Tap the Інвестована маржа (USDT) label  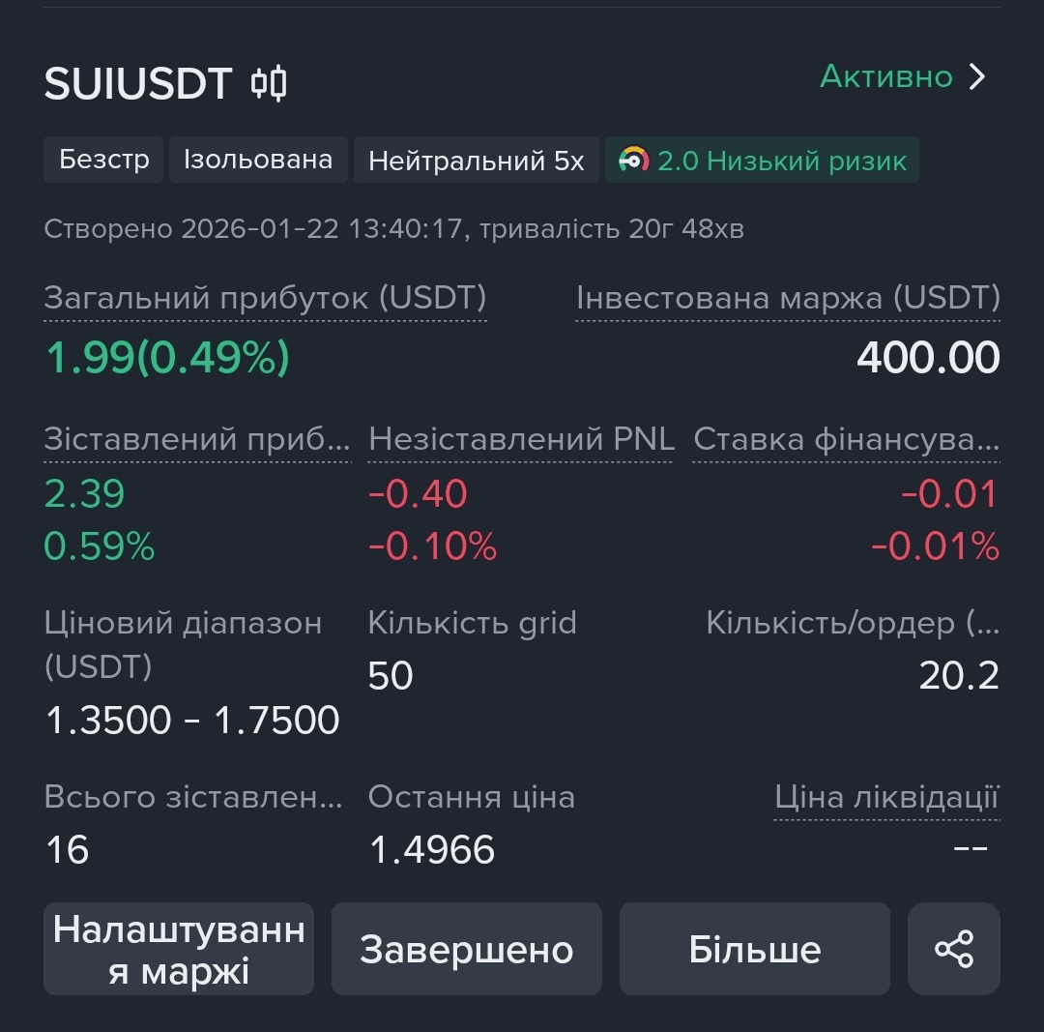pos(787,298)
